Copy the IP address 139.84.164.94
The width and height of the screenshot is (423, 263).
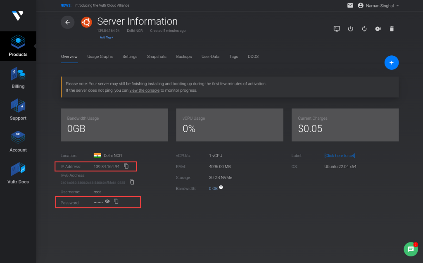point(126,166)
